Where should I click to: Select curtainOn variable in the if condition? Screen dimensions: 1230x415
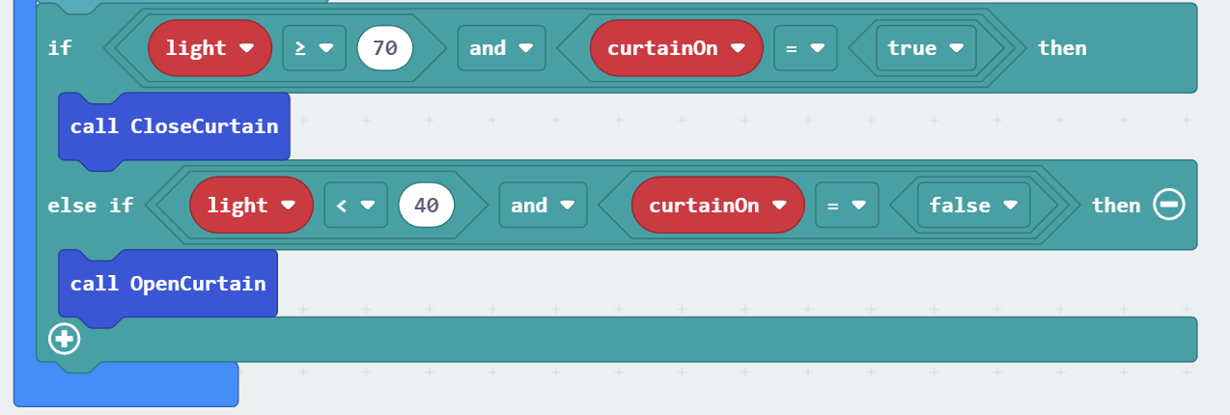click(x=676, y=48)
